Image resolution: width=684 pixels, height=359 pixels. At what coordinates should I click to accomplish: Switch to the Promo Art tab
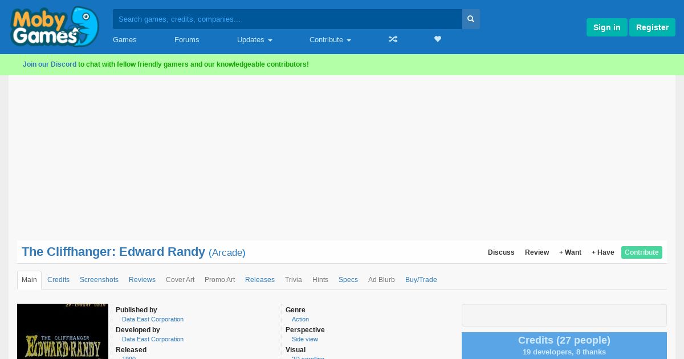coord(219,280)
